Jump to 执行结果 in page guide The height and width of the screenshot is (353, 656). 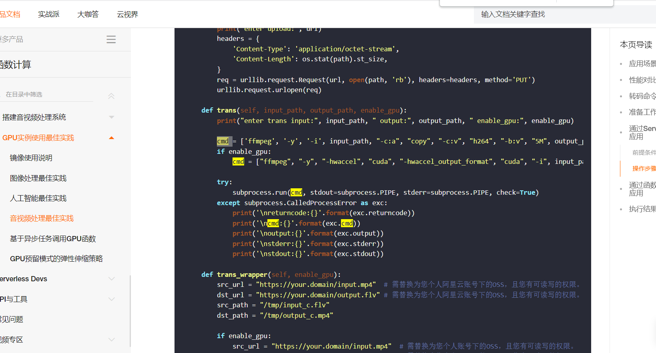[x=642, y=209]
